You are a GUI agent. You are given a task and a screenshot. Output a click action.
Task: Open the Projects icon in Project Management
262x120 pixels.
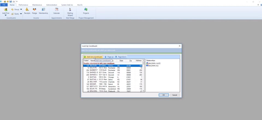click(86, 11)
